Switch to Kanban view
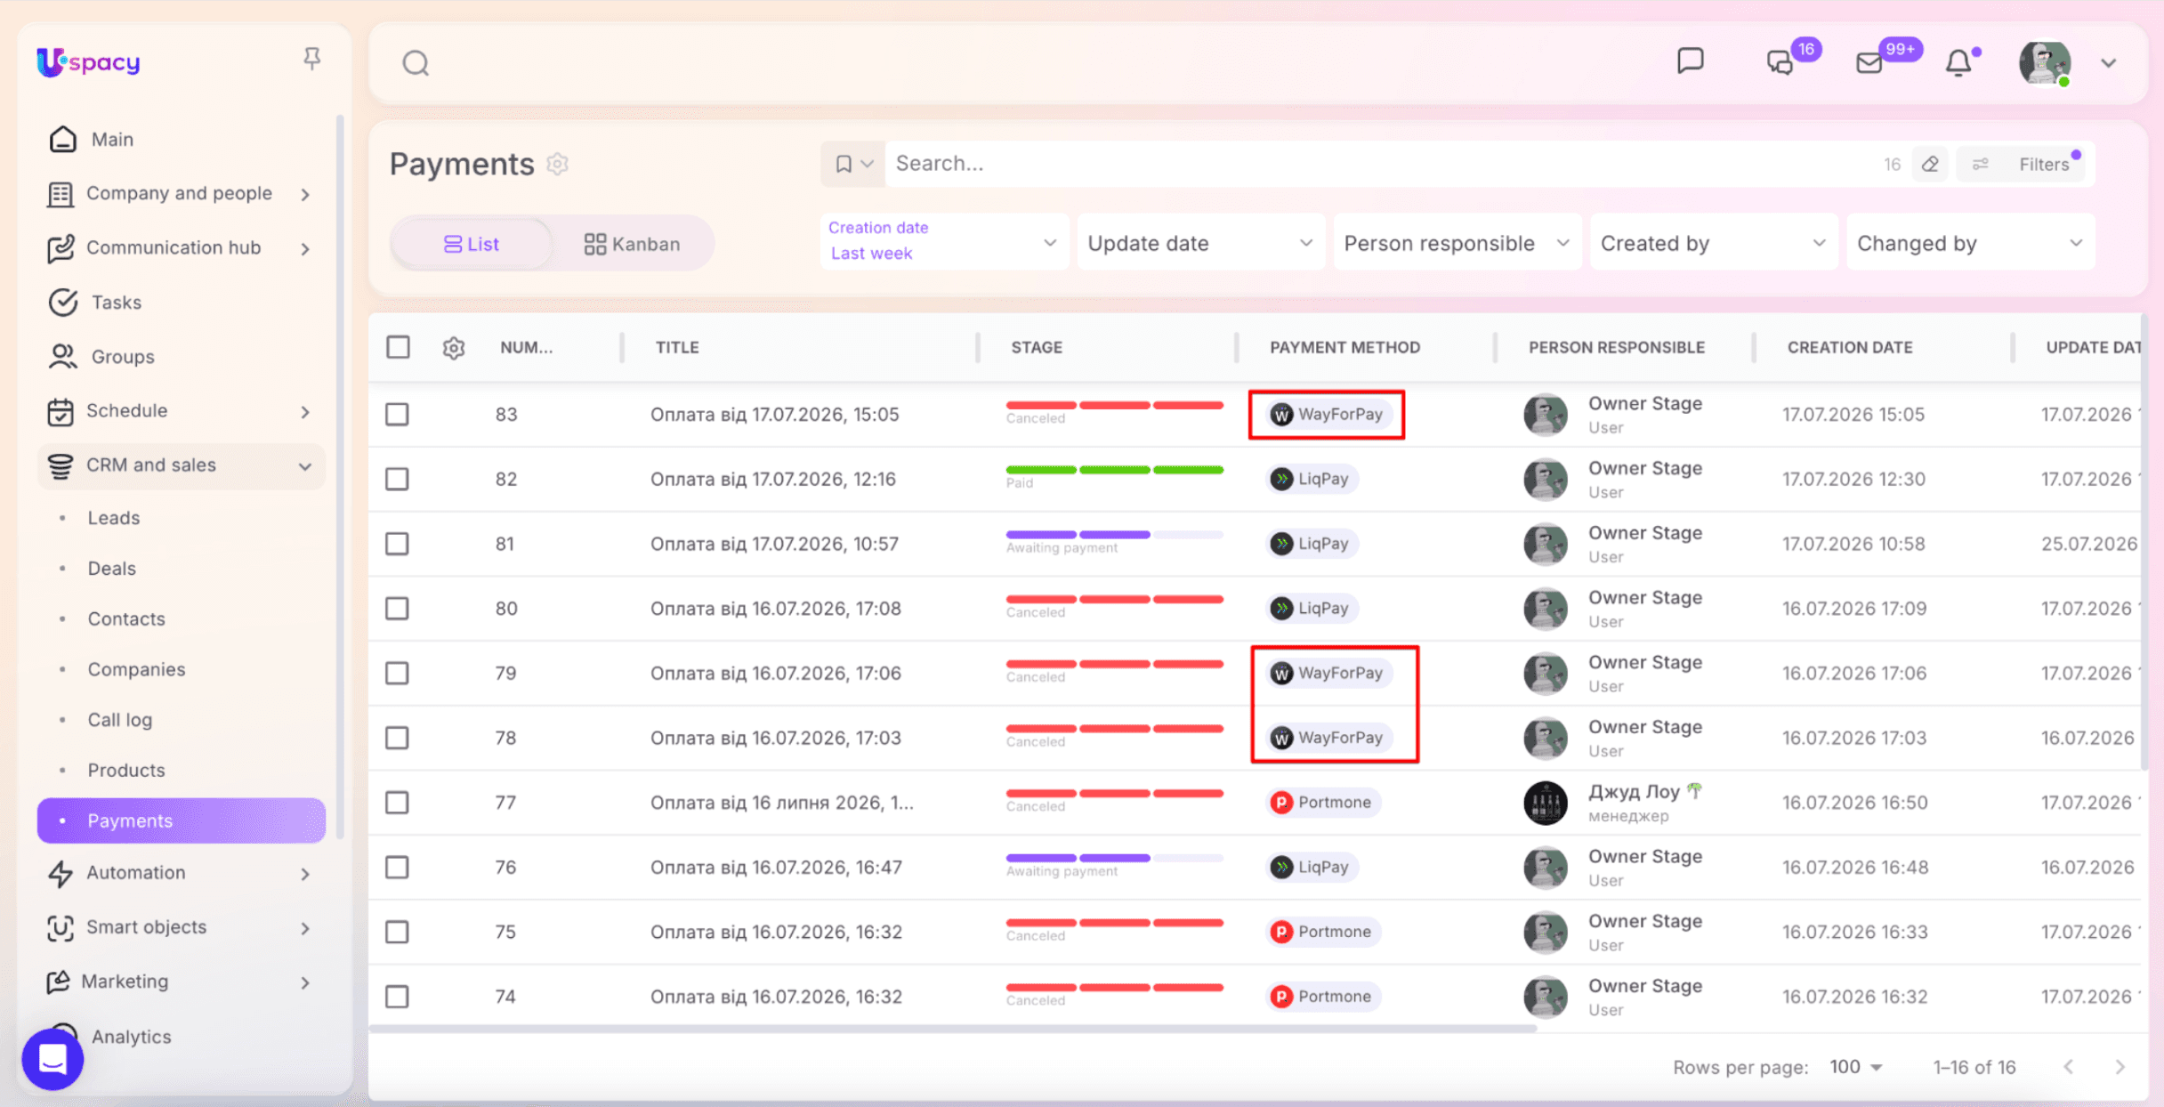The image size is (2164, 1107). coord(632,244)
